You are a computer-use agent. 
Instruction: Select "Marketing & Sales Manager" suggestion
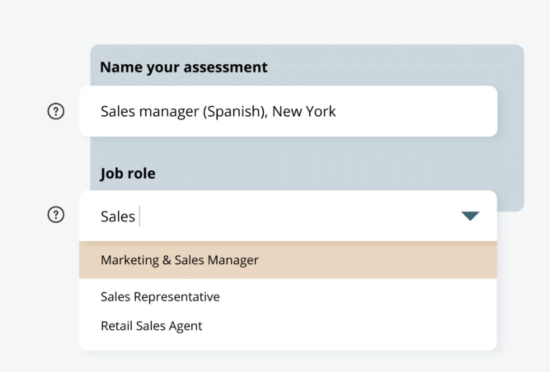pos(180,260)
